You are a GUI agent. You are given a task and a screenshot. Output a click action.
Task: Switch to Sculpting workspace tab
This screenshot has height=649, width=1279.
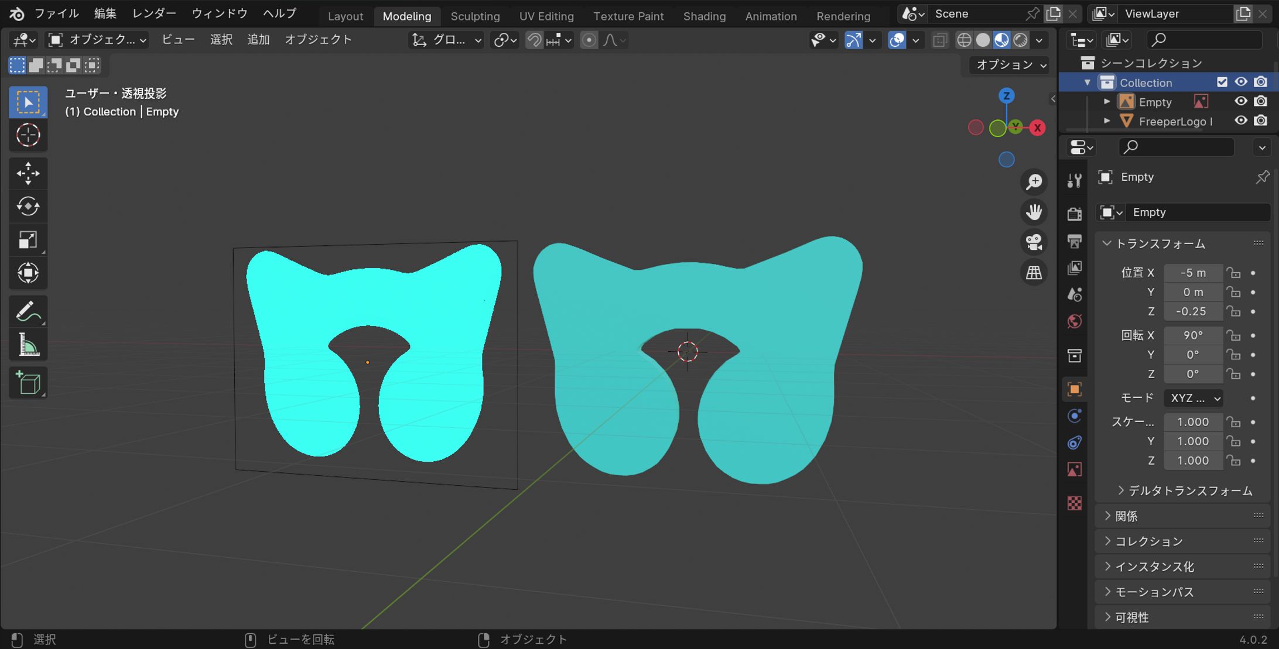click(x=475, y=16)
